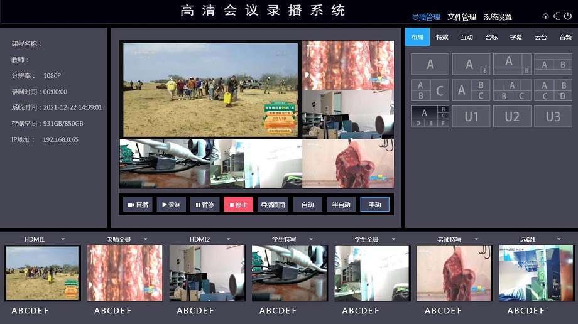578x324 pixels.
Task: Open the 学生特写 source dropdown
Action: pyautogui.click(x=310, y=239)
